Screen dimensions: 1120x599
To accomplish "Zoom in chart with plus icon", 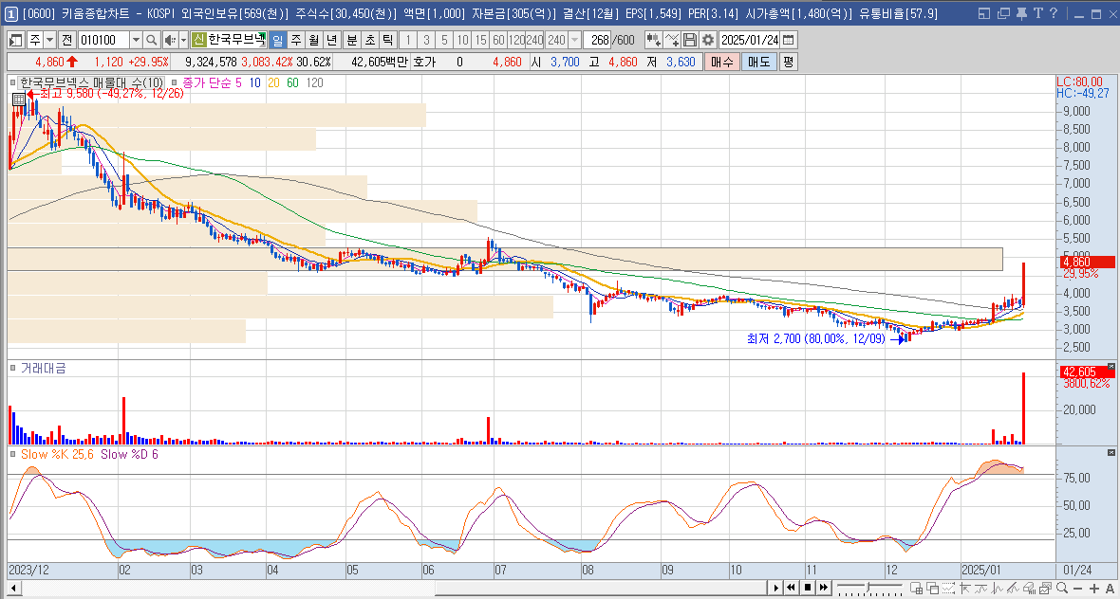I will pyautogui.click(x=1094, y=589).
